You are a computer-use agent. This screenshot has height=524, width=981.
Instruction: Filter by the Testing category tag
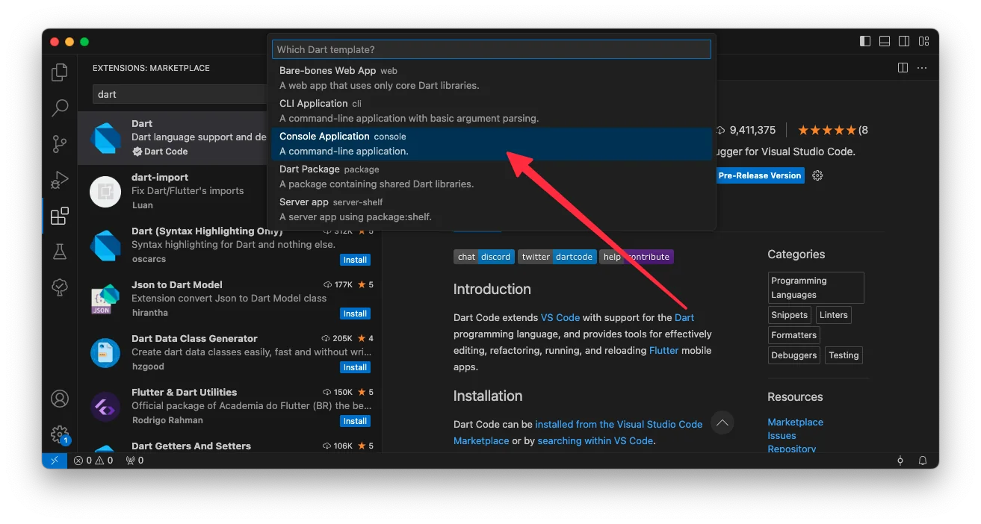click(x=844, y=355)
